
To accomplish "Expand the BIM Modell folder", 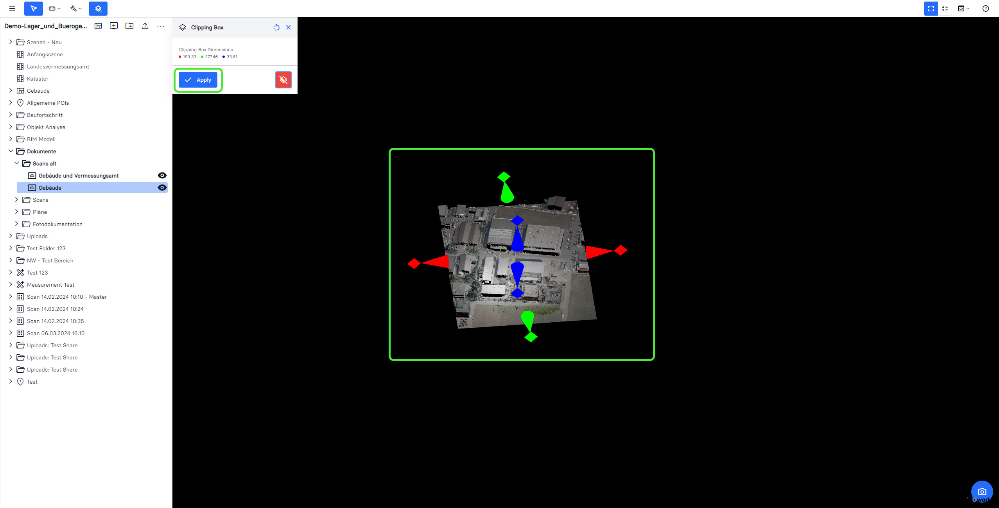I will 11,139.
